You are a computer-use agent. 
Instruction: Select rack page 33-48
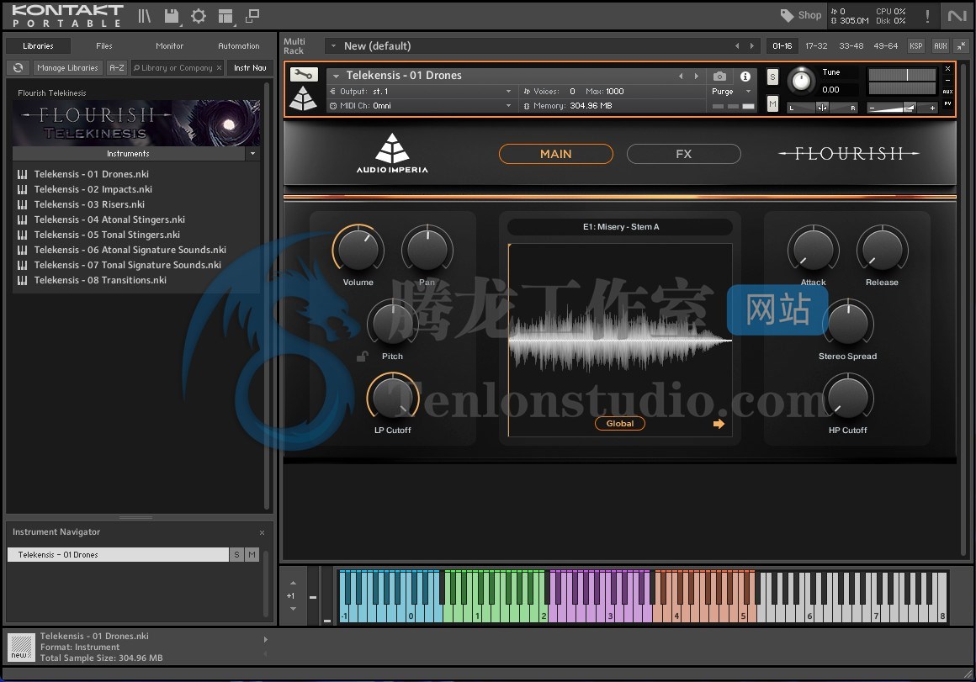[851, 46]
